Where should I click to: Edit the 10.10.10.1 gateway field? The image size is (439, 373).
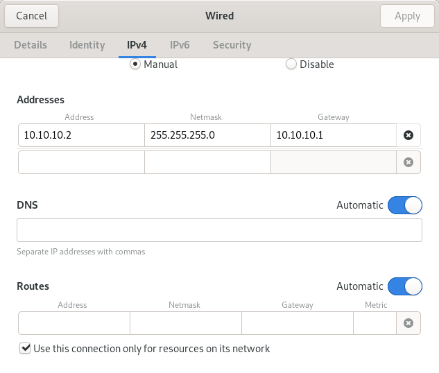pos(334,135)
